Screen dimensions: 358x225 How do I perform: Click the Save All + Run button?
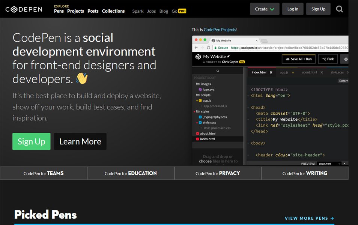[299, 59]
